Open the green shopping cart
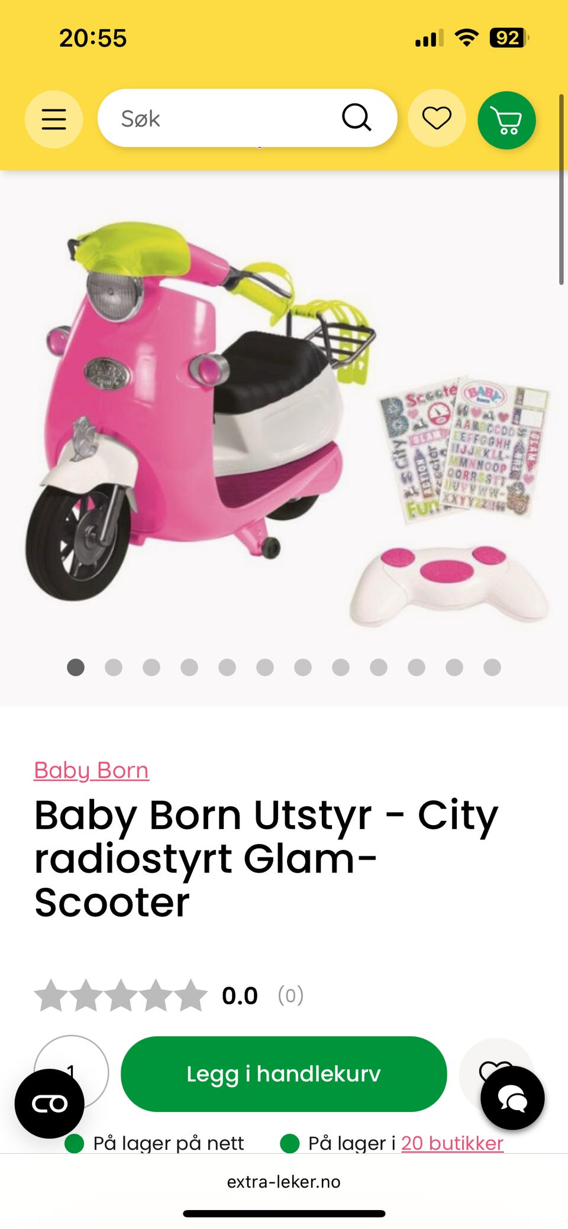 coord(506,120)
